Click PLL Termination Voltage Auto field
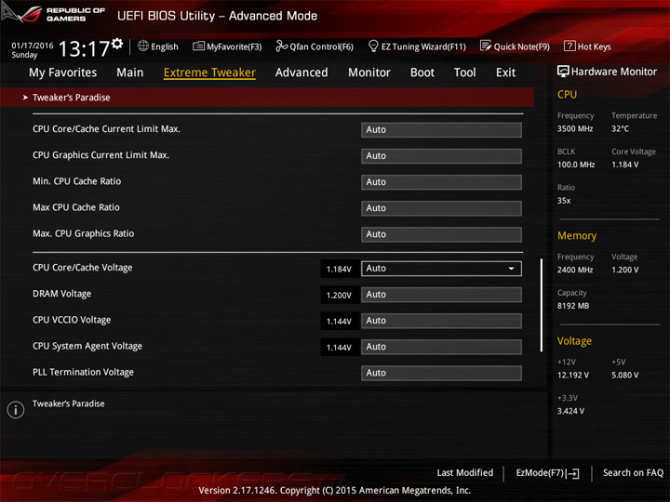The width and height of the screenshot is (670, 502). [x=441, y=373]
